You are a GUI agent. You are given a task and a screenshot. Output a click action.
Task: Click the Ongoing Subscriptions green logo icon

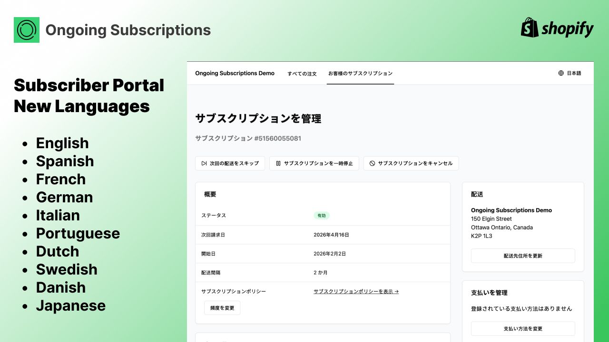tap(27, 30)
